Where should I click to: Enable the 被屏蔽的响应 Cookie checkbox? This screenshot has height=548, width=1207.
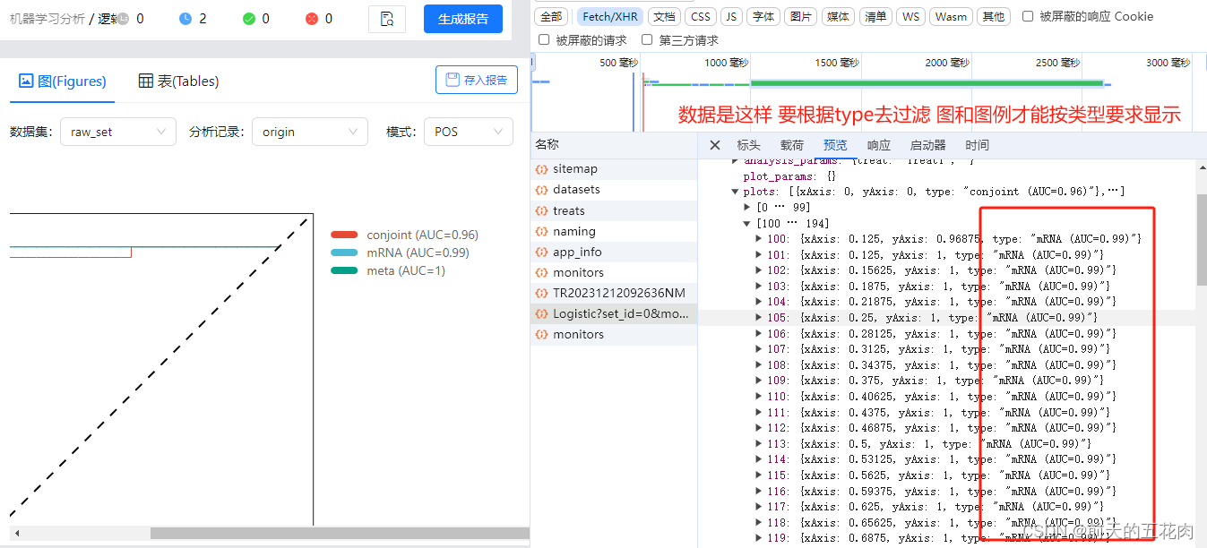click(1030, 16)
